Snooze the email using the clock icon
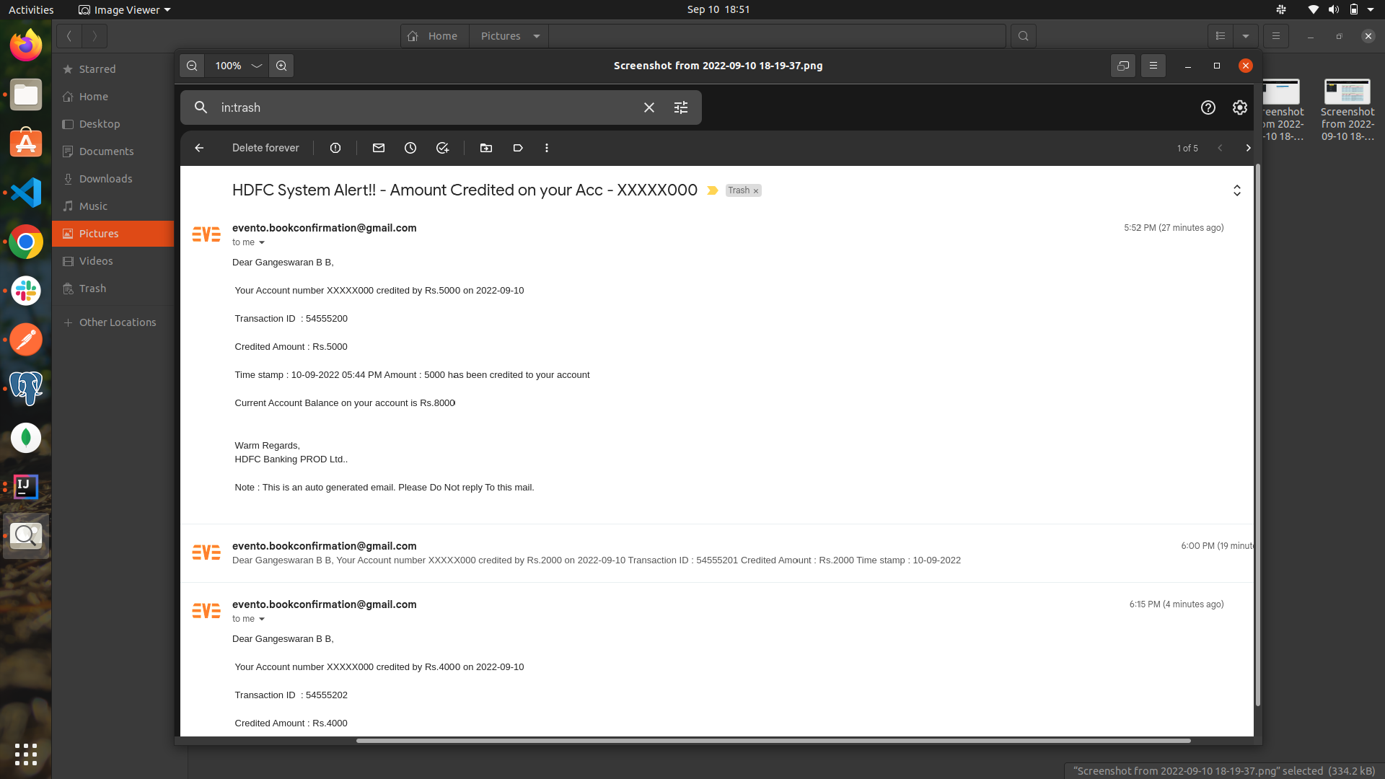The height and width of the screenshot is (779, 1385). (410, 148)
